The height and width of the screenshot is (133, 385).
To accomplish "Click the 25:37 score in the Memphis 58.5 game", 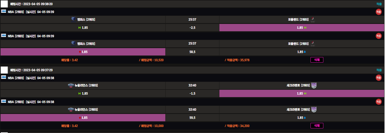I will (x=192, y=44).
